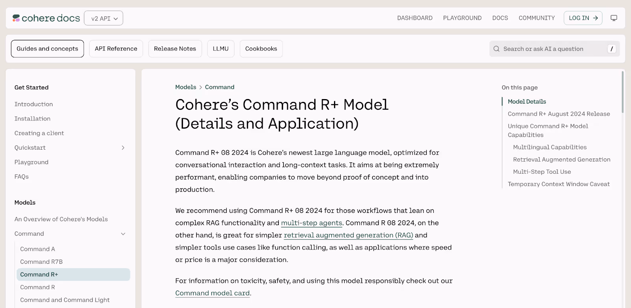Click the On this page heading
Viewport: 631px width, 308px height.
(x=519, y=88)
